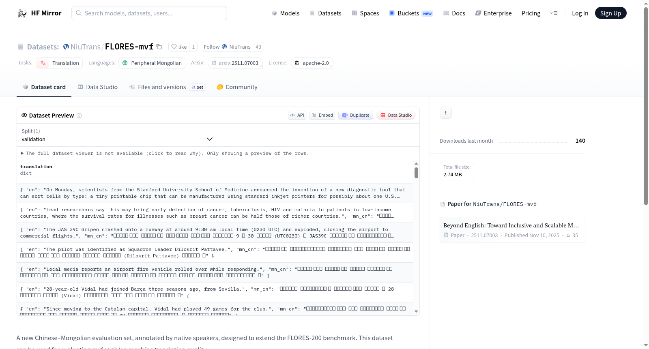This screenshot has width=649, height=349.
Task: Open Buckets in the top navigation
Action: point(411,13)
